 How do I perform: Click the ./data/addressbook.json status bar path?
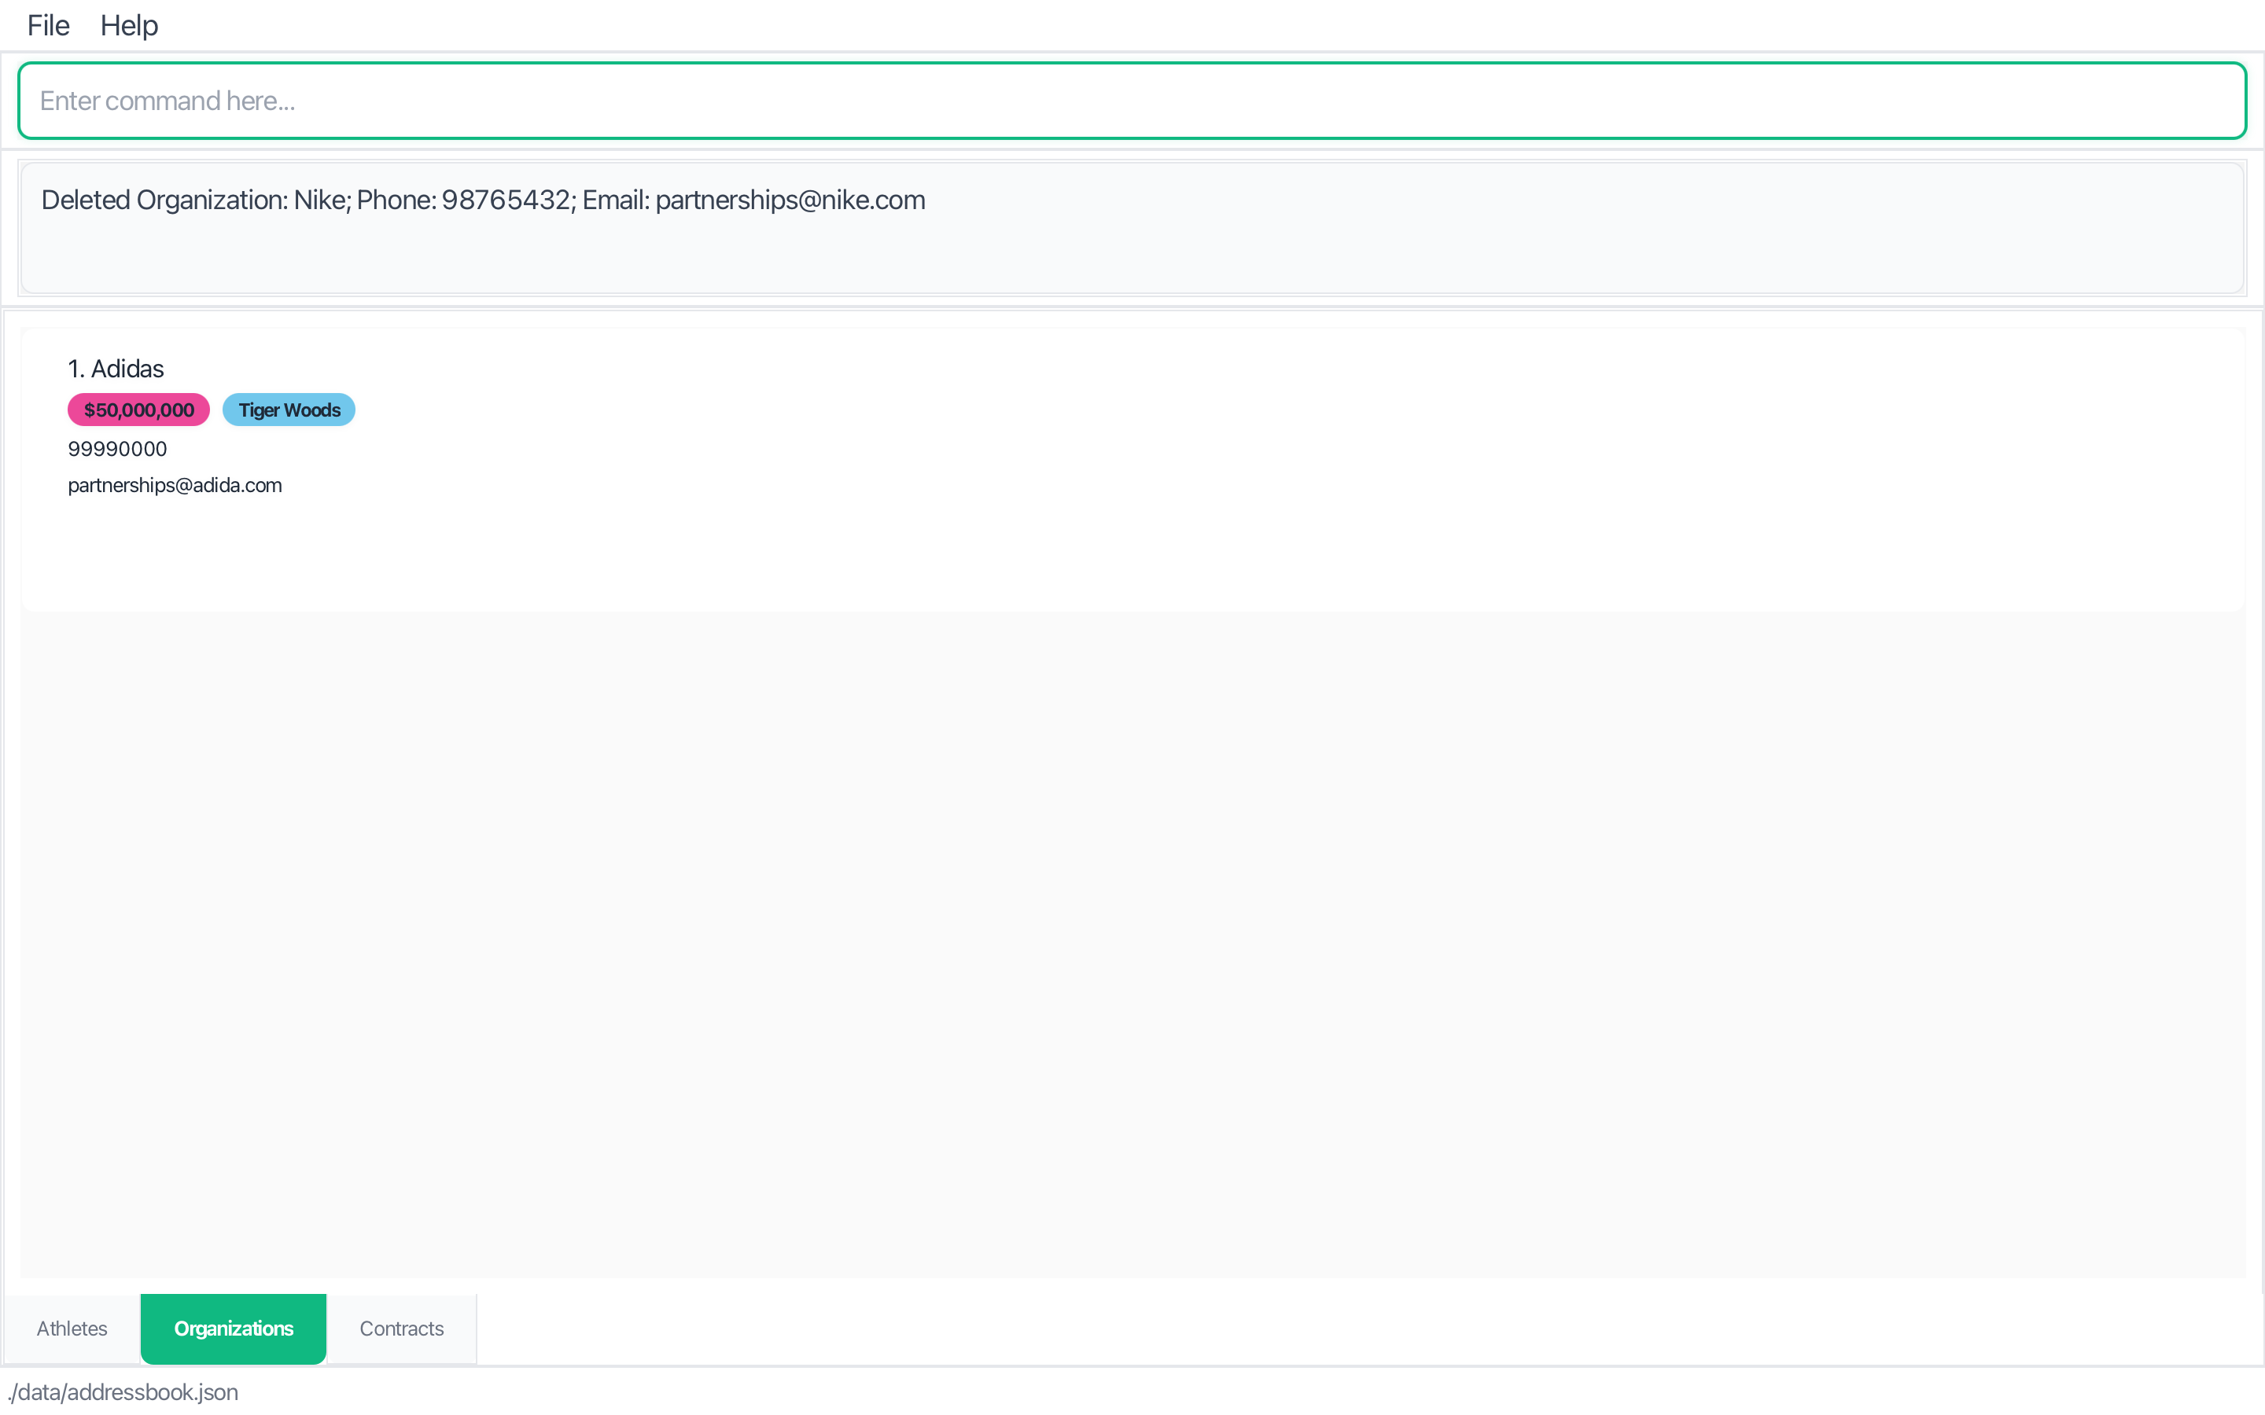(x=123, y=1391)
